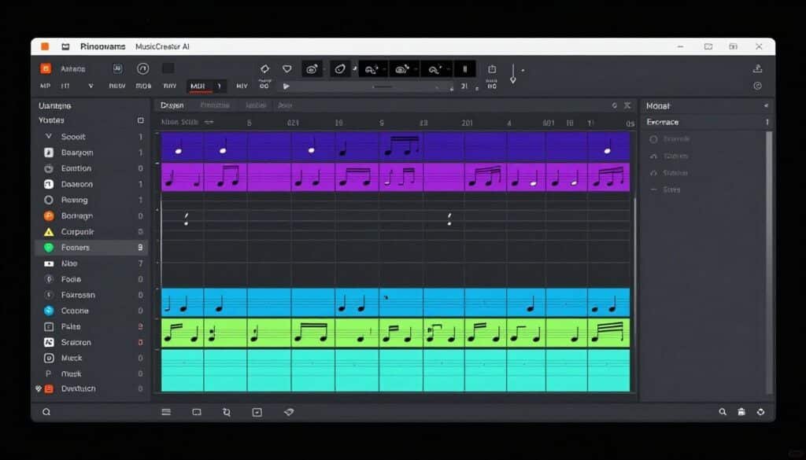Image resolution: width=806 pixels, height=460 pixels.
Task: Click the trash icon at bottom right
Action: pos(741,412)
